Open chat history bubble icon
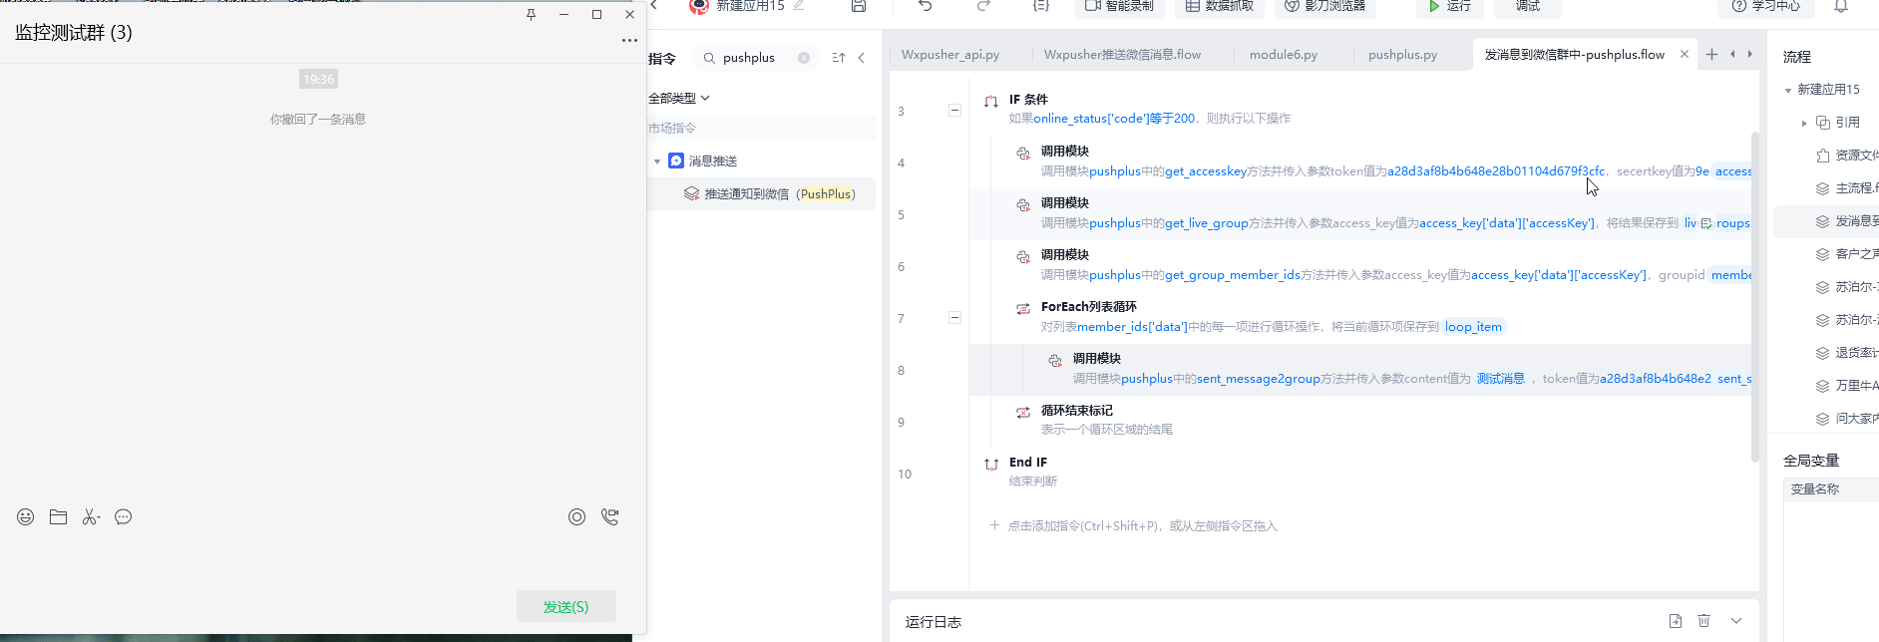 click(x=124, y=516)
